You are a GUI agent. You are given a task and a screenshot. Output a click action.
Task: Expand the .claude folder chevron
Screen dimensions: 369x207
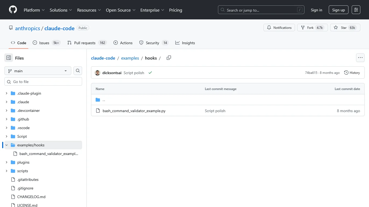[x=6, y=102]
